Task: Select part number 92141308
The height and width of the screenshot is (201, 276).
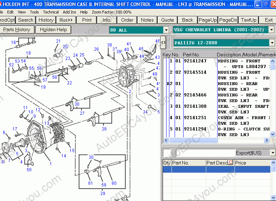Action: pos(195,106)
